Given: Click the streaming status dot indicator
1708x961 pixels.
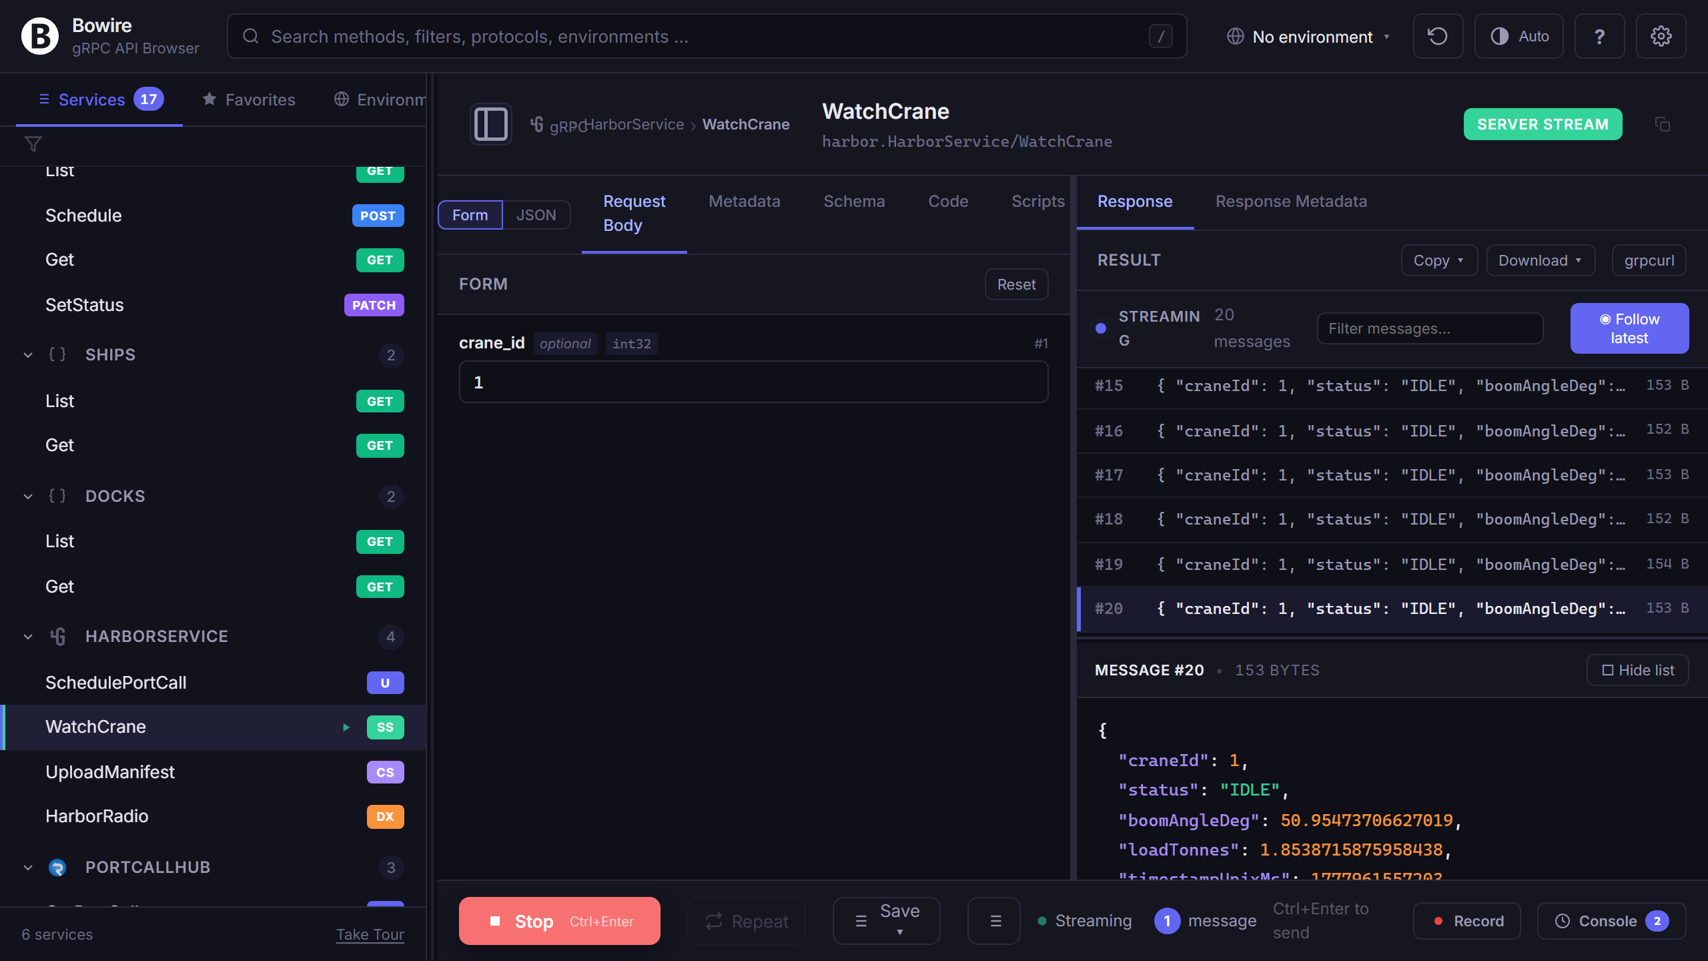Looking at the screenshot, I should point(1101,328).
